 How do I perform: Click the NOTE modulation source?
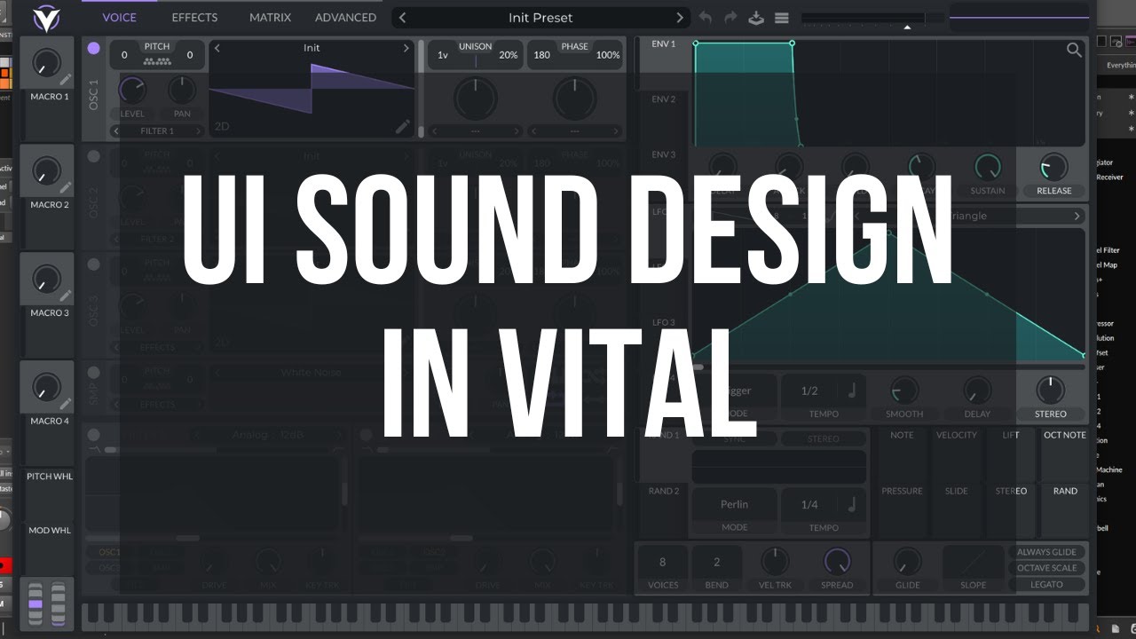(x=902, y=435)
